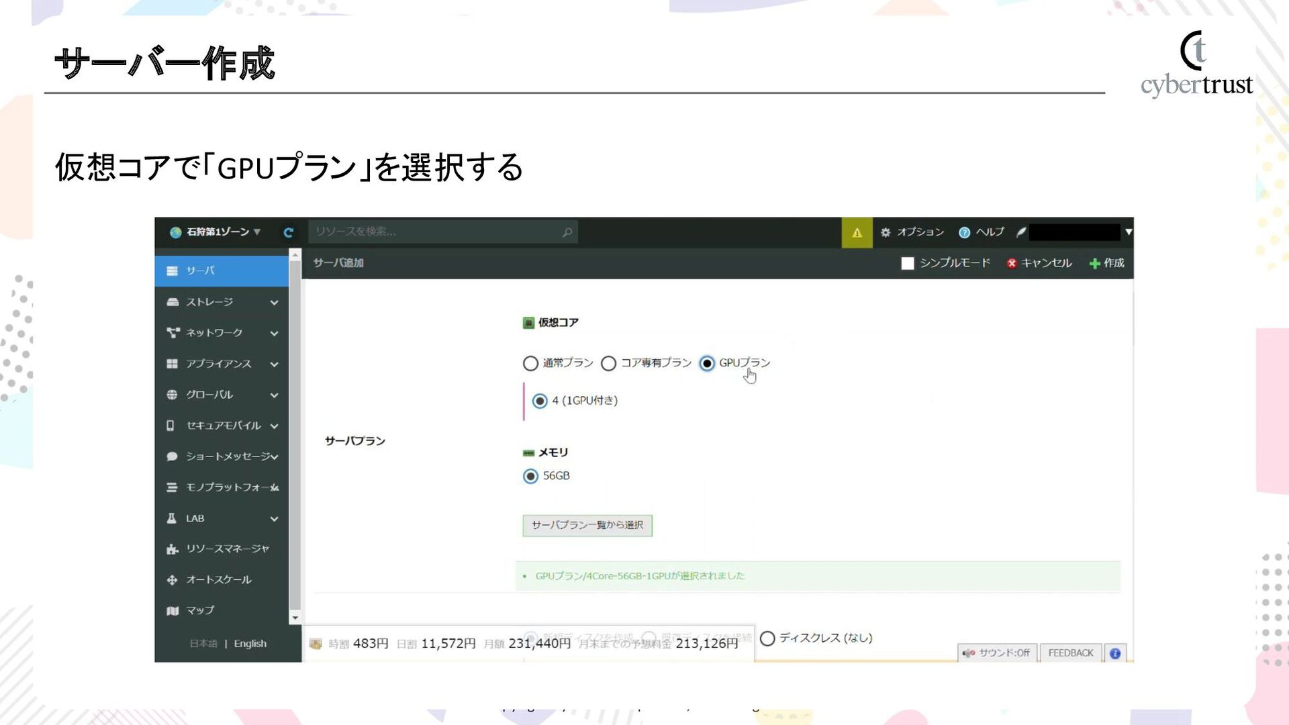Select the GPUプラン radio button

[707, 364]
